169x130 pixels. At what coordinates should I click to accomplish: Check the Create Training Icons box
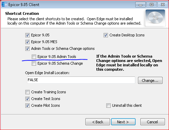pos(27,92)
